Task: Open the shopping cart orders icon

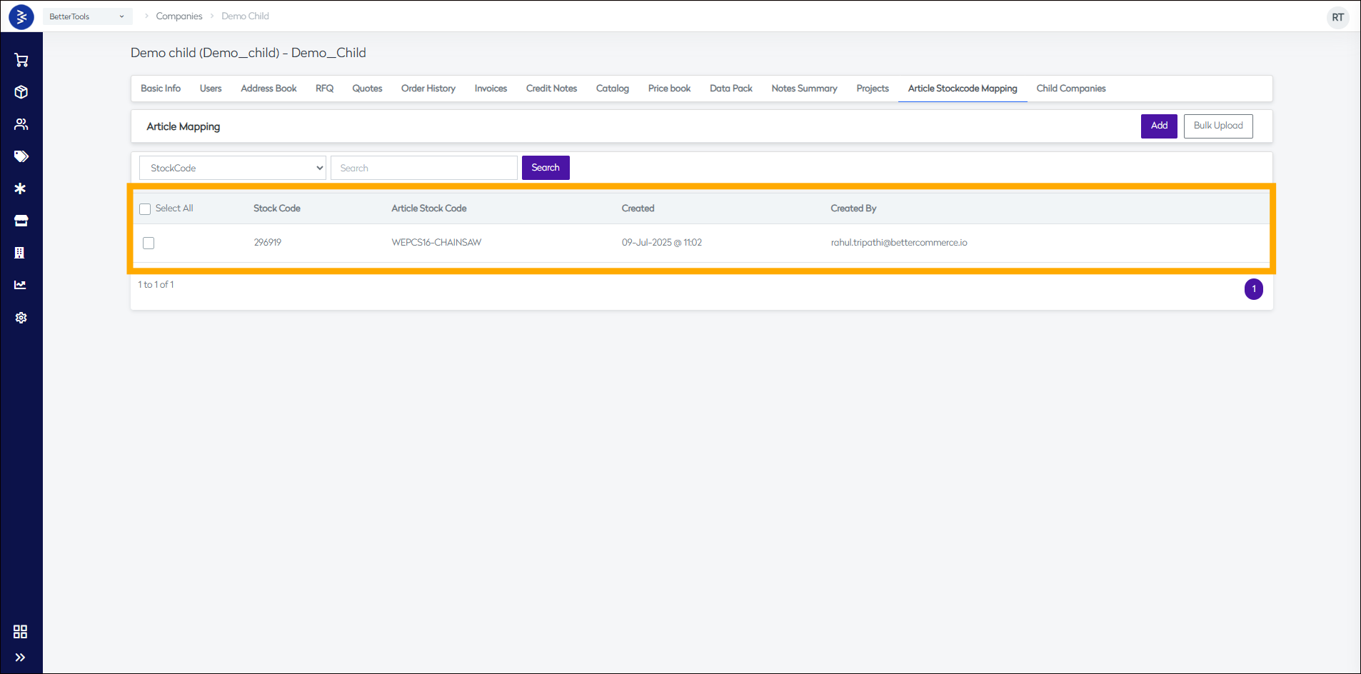Action: (21, 60)
